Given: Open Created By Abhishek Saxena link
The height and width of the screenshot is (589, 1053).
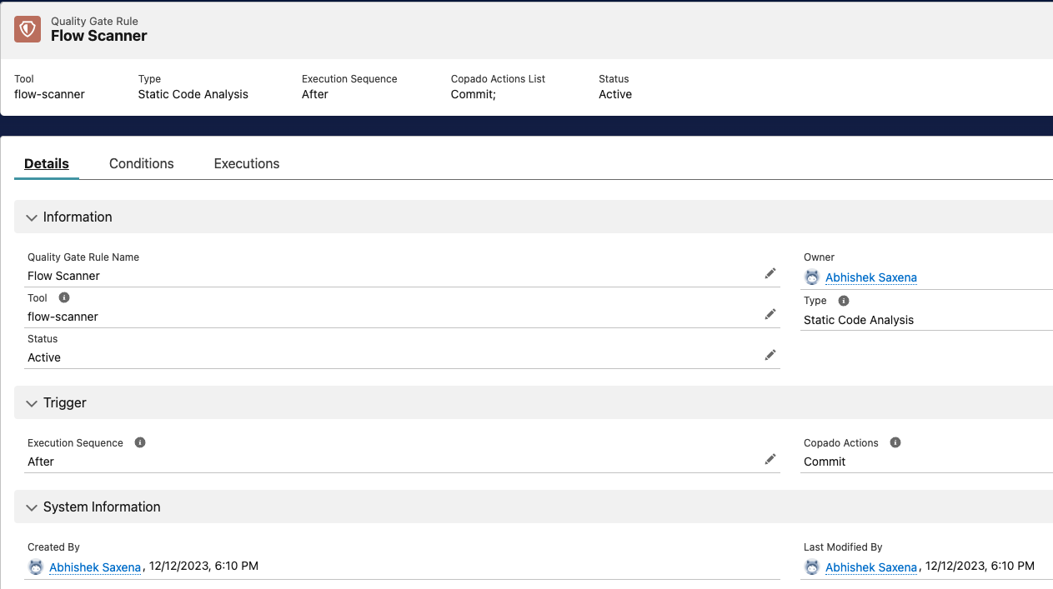Looking at the screenshot, I should click(95, 567).
